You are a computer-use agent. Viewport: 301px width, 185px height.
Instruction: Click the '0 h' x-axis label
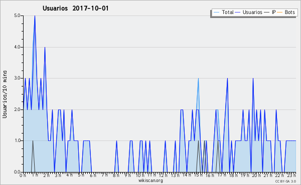click(23, 175)
